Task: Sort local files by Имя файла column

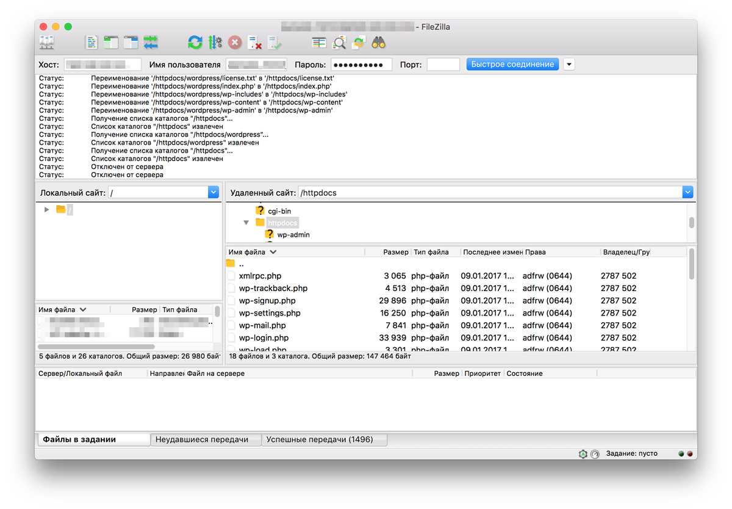Action: coord(74,310)
